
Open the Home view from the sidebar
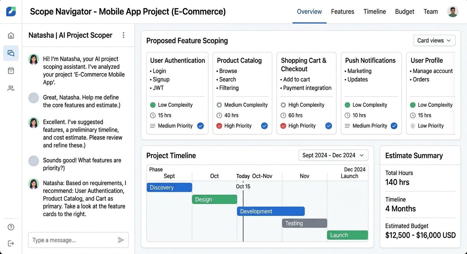[x=11, y=35]
